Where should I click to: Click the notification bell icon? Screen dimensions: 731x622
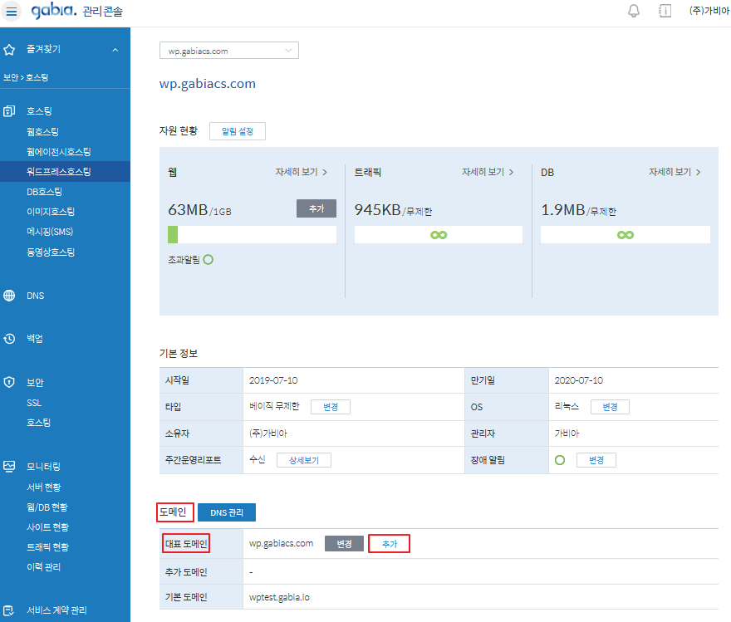pos(634,11)
